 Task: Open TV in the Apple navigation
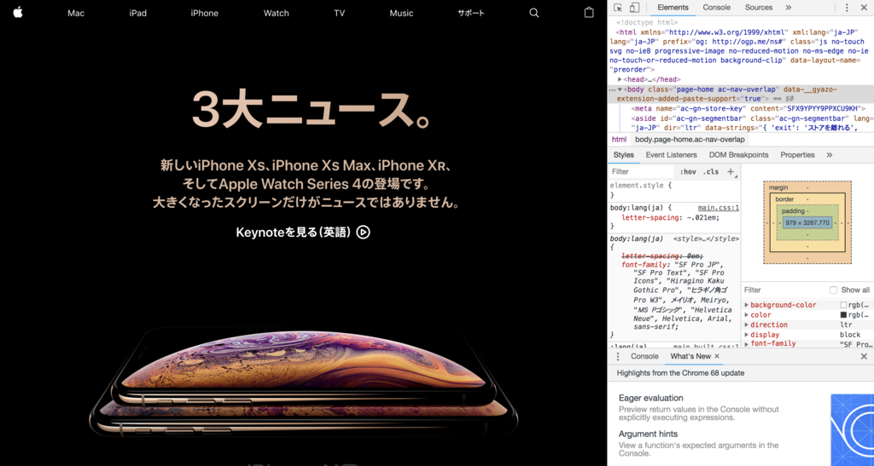pos(340,13)
